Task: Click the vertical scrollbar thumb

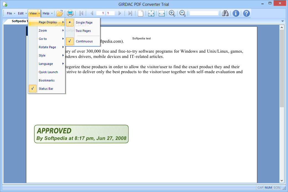Action: click(x=282, y=68)
